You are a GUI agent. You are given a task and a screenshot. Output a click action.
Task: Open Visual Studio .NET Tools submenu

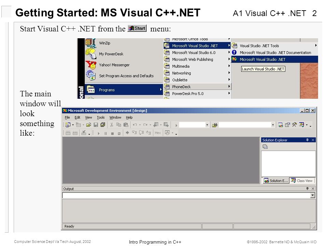[275, 45]
